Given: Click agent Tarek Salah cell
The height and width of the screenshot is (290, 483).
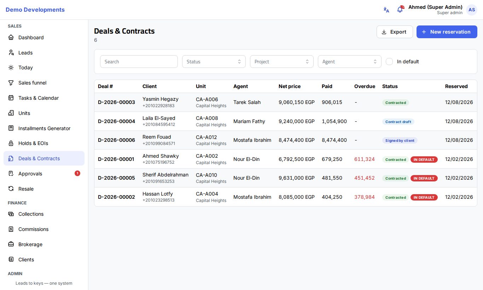Looking at the screenshot, I should click(x=247, y=102).
